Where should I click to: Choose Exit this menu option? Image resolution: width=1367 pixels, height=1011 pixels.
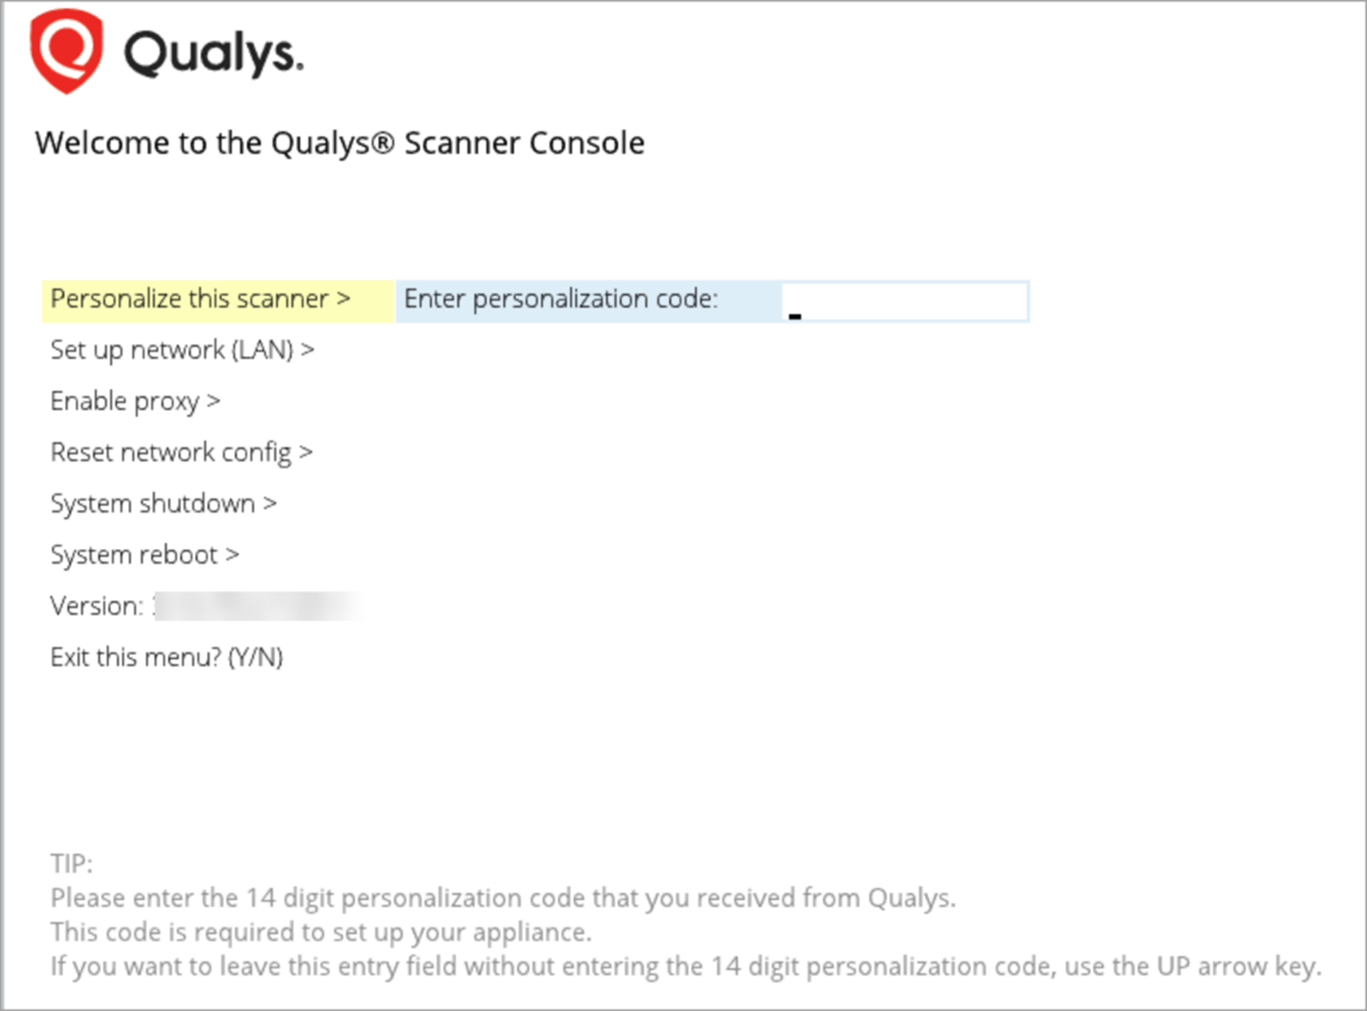click(x=167, y=657)
